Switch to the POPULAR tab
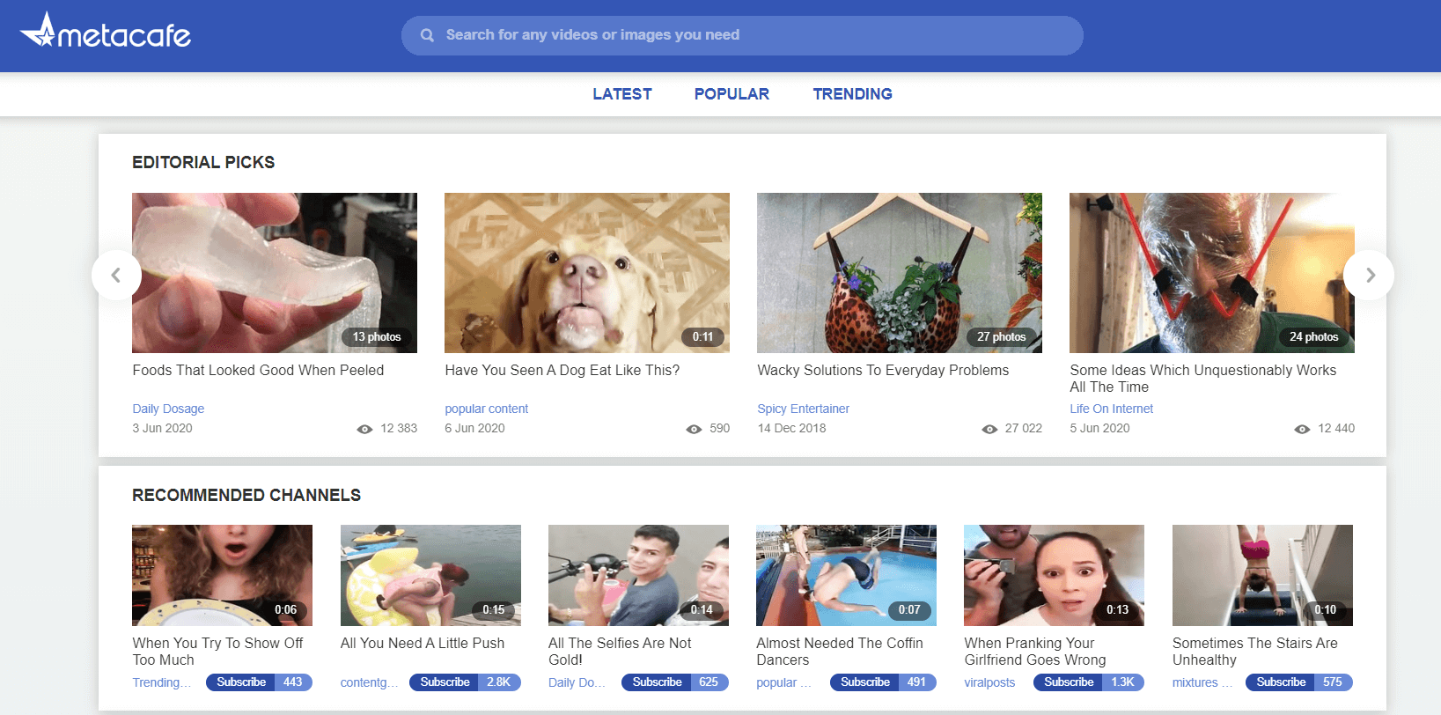The width and height of the screenshot is (1441, 715). pos(731,94)
